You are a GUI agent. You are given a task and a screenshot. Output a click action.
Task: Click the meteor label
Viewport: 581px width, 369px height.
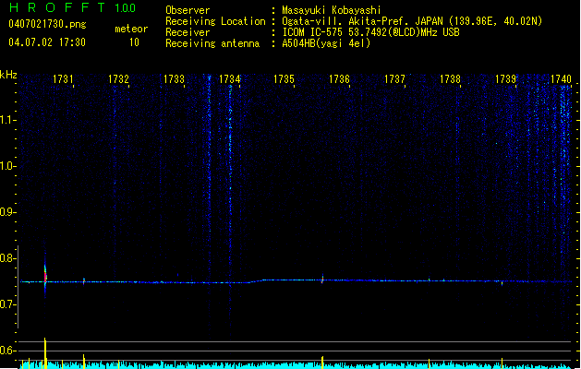[131, 29]
